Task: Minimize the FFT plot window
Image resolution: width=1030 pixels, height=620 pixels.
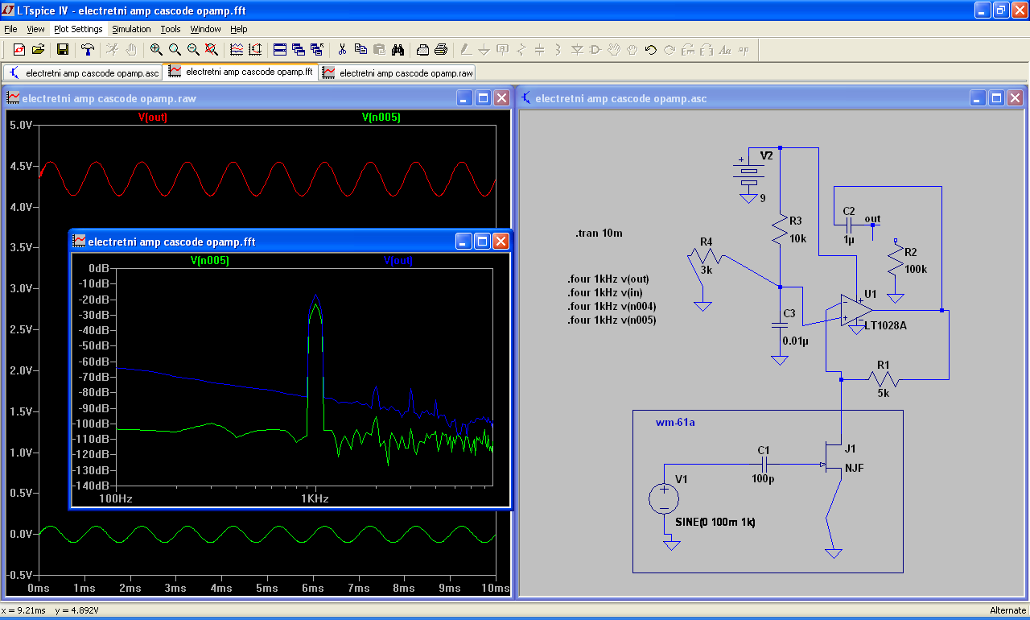Action: coord(464,241)
